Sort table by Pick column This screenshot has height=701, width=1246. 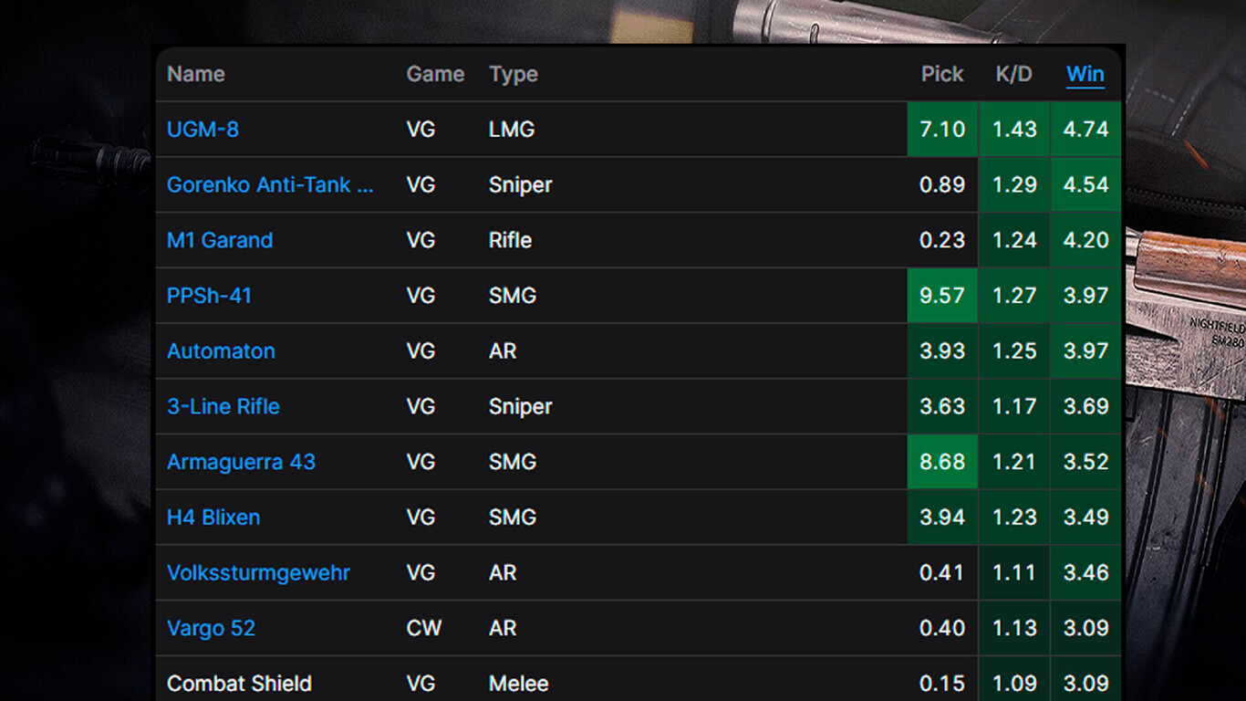point(942,74)
